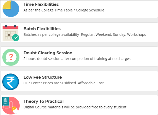
Task: Click the blue and yellow clock icon
Action: [x=11, y=9]
